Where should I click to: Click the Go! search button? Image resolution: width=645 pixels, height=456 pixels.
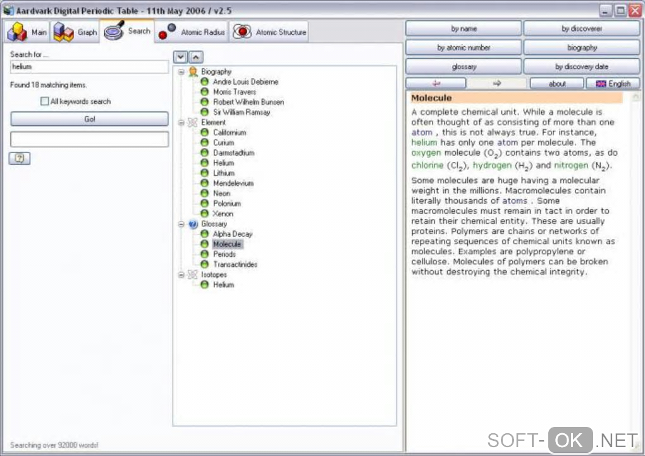point(89,119)
